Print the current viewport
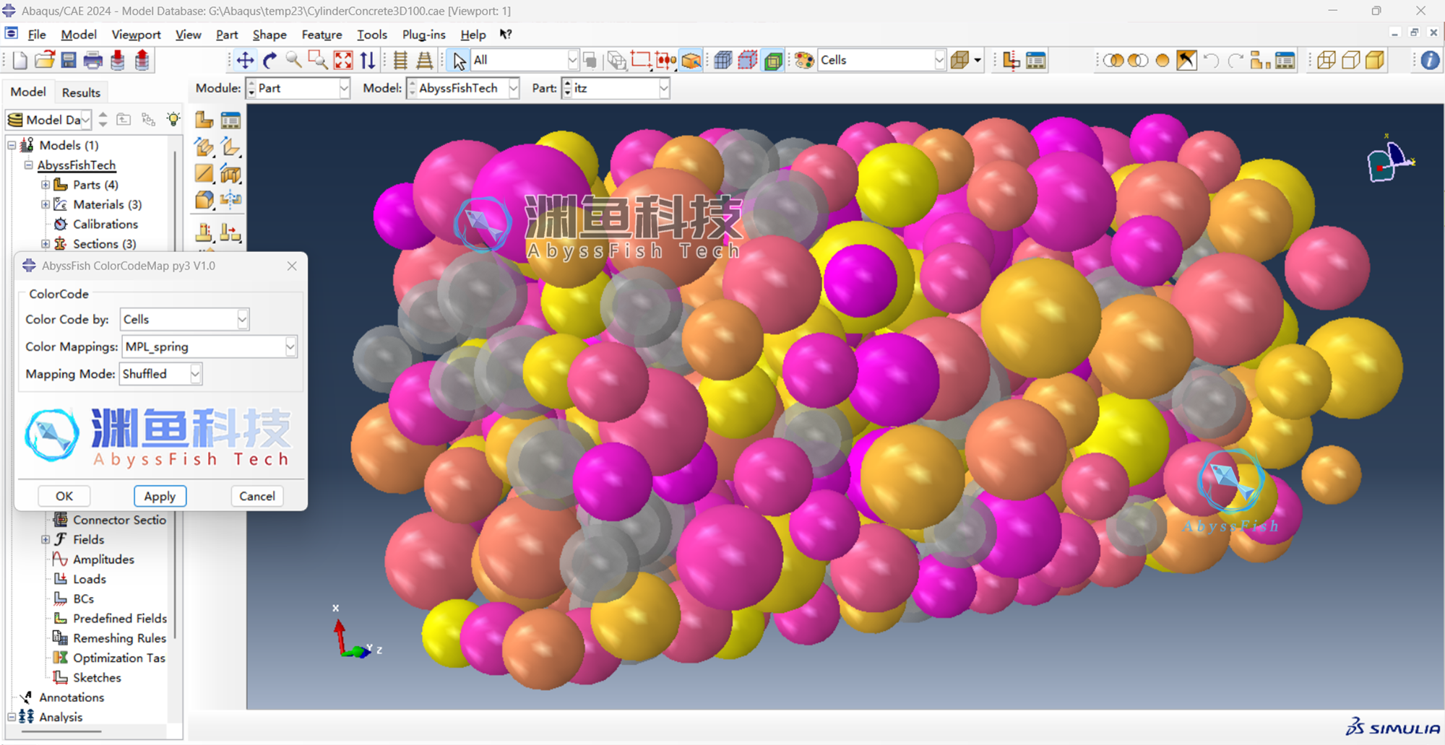The width and height of the screenshot is (1445, 745). pos(93,60)
